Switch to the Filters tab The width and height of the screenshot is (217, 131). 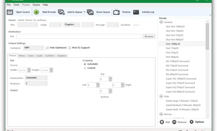[x=22, y=56]
